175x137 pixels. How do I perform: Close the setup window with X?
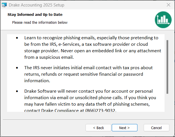click(x=169, y=5)
